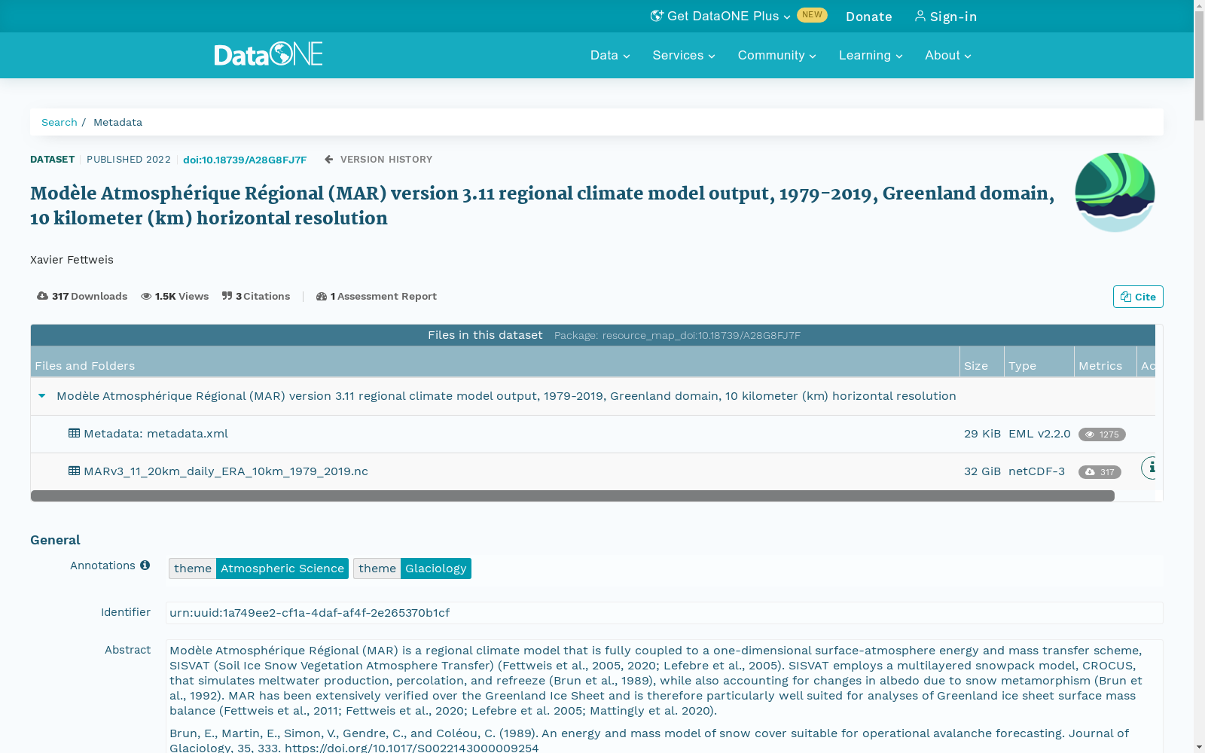Open the 3 Citations metric
Image resolution: width=1205 pixels, height=753 pixels.
click(x=256, y=296)
